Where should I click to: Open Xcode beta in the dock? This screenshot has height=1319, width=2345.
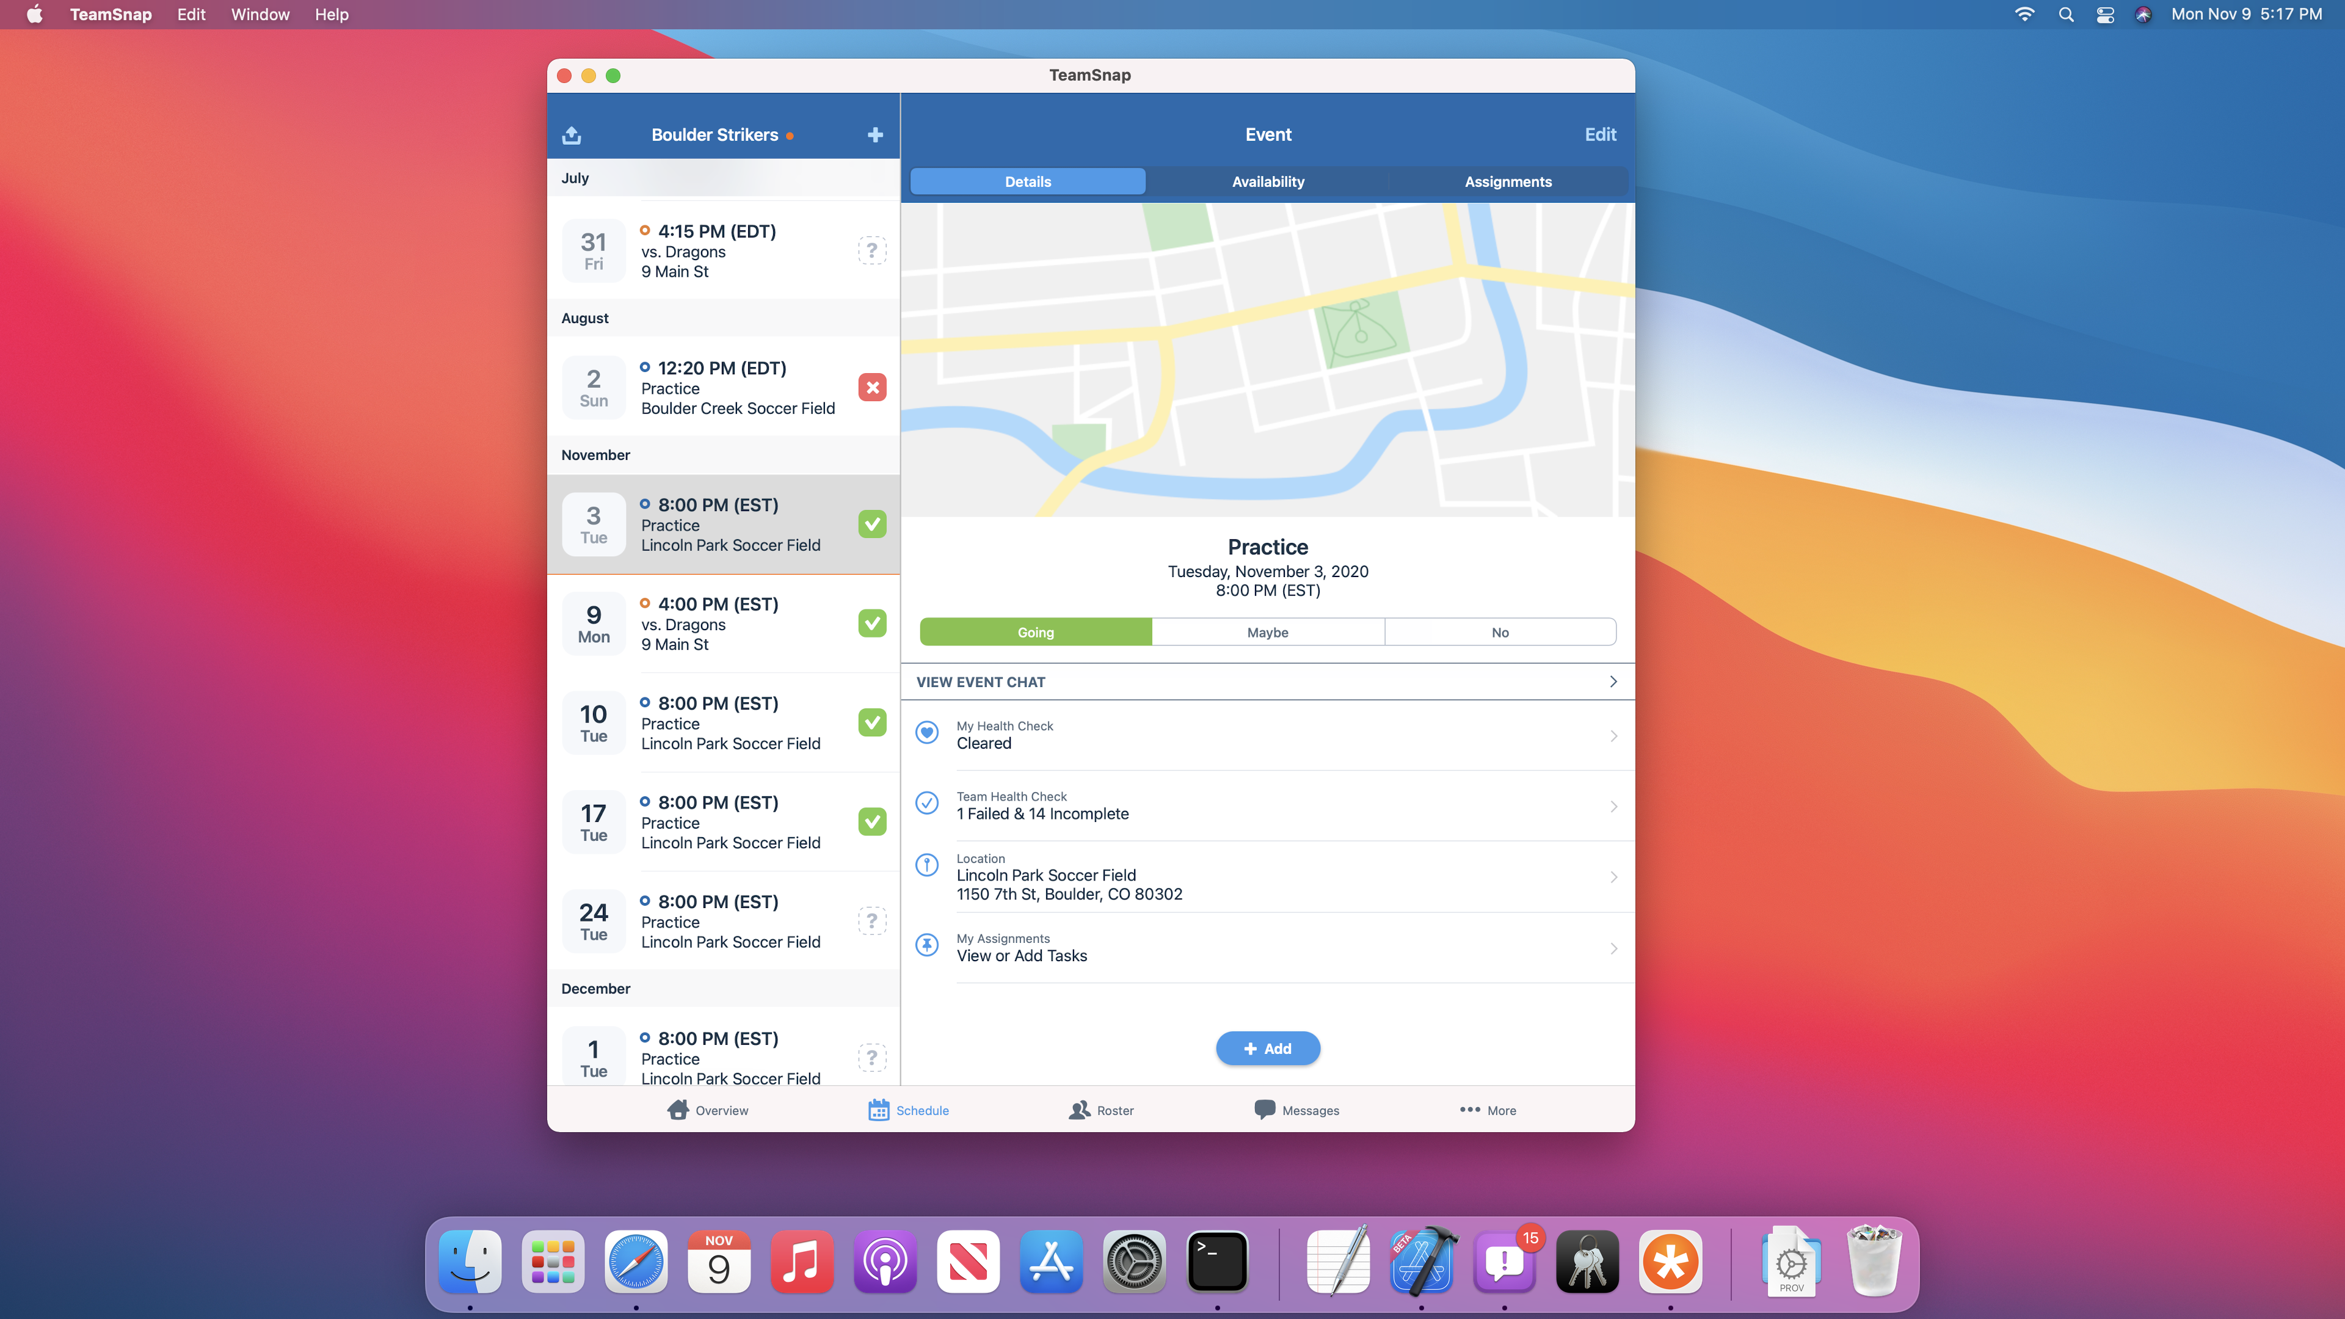pos(1422,1262)
